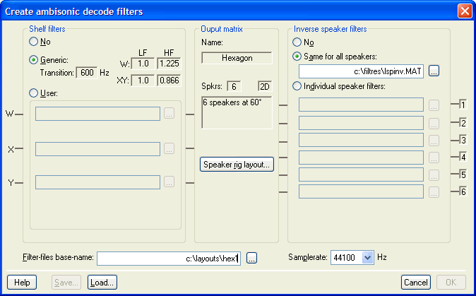Choose the User shelf filters radio button

[x=34, y=93]
